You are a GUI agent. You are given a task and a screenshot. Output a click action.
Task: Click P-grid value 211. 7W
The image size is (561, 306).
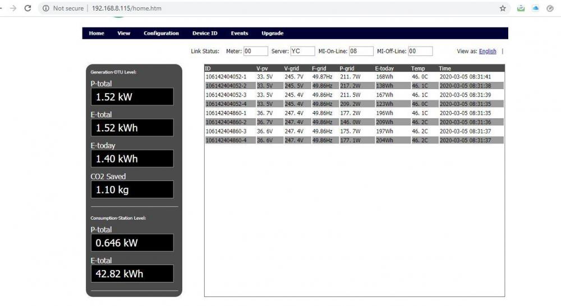tap(350, 76)
